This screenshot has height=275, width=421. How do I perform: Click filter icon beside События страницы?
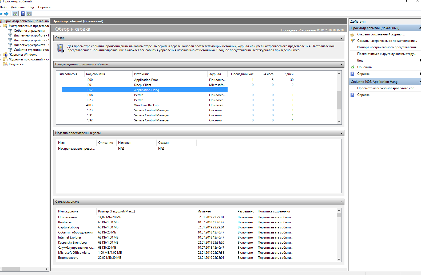pos(10,50)
